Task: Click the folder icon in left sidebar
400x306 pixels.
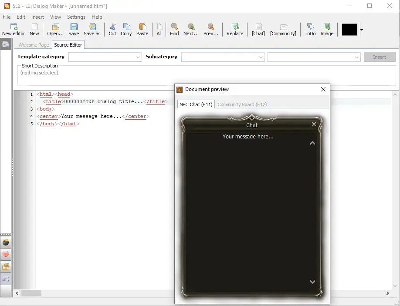Action: coord(6,266)
